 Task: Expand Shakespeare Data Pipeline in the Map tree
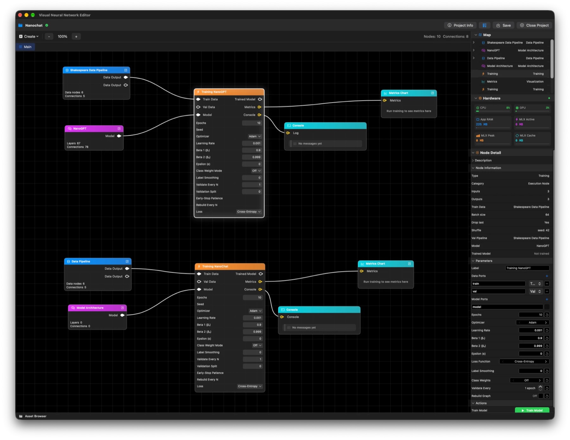[x=474, y=42]
